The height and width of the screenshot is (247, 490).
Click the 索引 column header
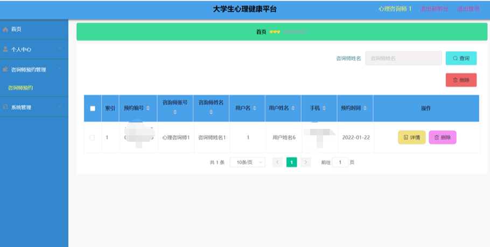[110, 108]
